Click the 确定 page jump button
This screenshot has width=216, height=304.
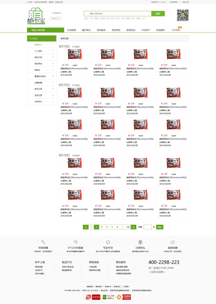coord(160,227)
